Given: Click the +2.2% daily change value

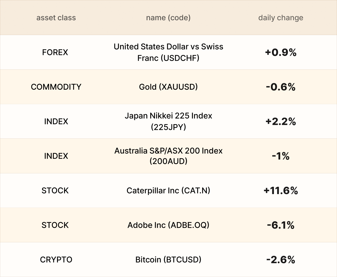Looking at the screenshot, I should [x=281, y=122].
